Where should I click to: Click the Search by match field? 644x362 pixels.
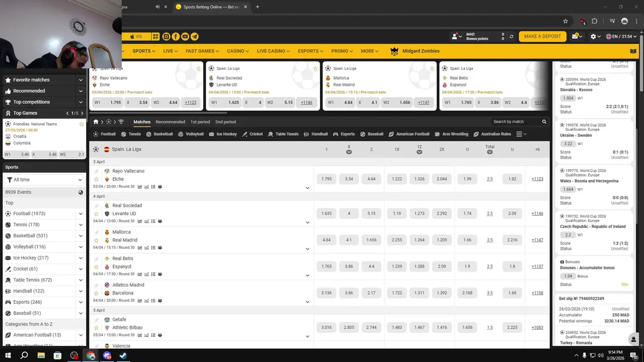pyautogui.click(x=516, y=122)
